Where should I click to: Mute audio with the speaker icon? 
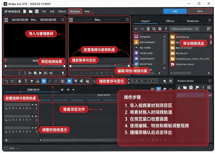click(x=165, y=81)
